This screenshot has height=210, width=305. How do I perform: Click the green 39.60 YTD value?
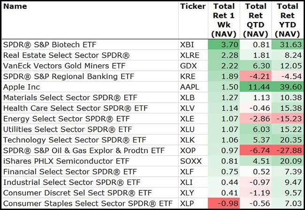click(x=287, y=87)
